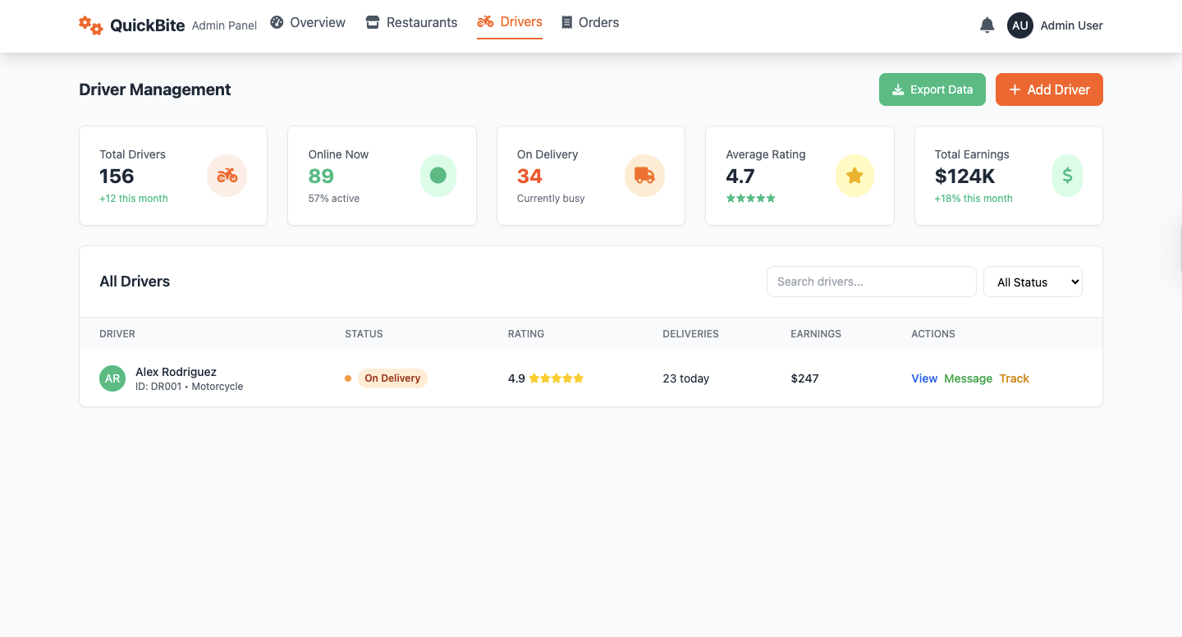The height and width of the screenshot is (637, 1182).
Task: Click the dollar sign Total Earnings icon
Action: (1067, 176)
